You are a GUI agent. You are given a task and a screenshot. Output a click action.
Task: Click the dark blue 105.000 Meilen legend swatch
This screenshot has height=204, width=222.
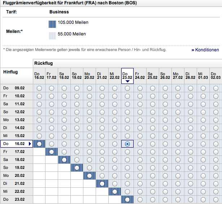[52, 24]
